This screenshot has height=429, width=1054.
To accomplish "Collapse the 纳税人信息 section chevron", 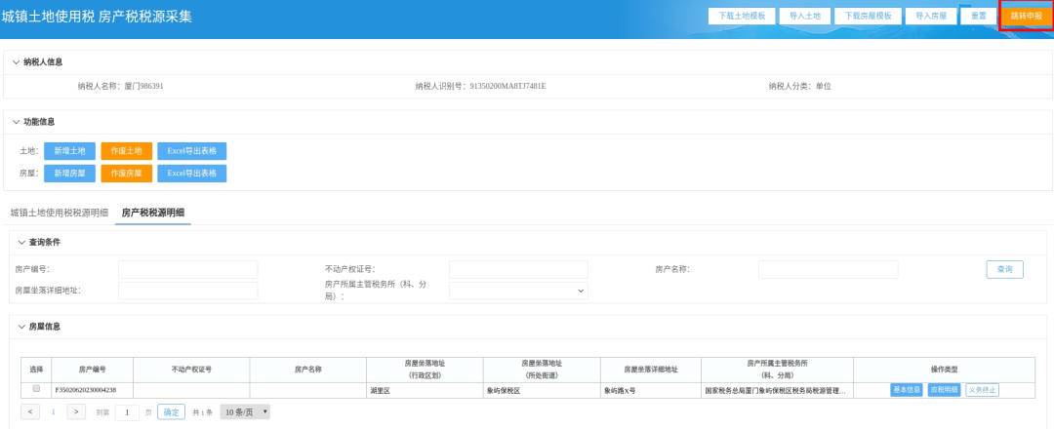I will click(17, 61).
